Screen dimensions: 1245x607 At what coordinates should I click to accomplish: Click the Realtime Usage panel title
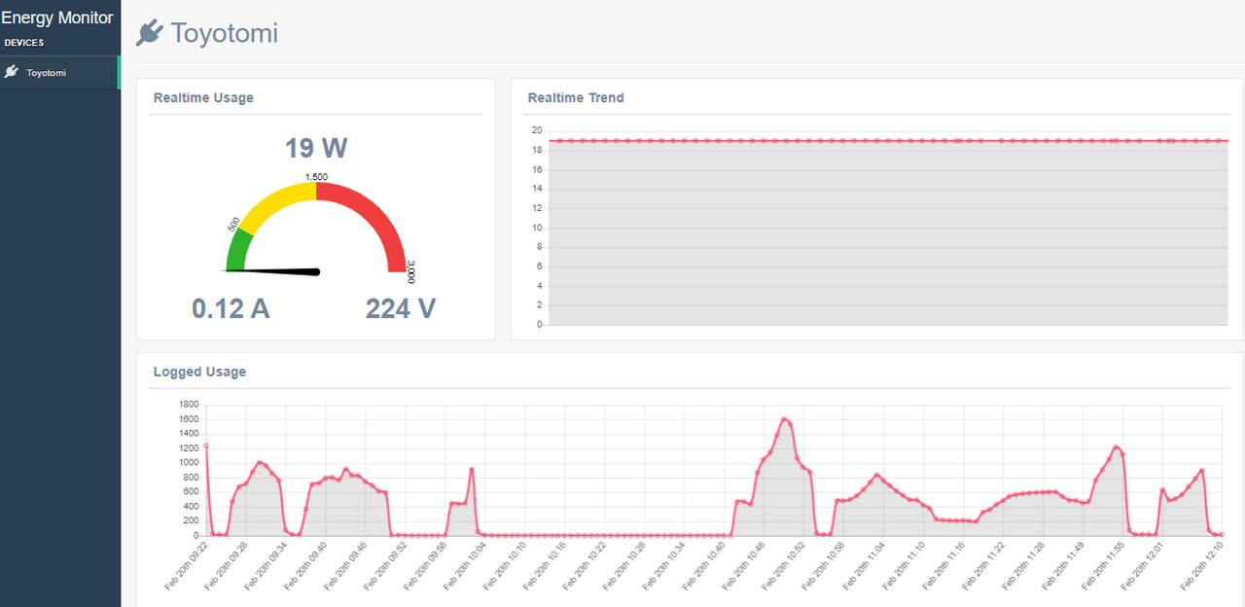pos(203,97)
